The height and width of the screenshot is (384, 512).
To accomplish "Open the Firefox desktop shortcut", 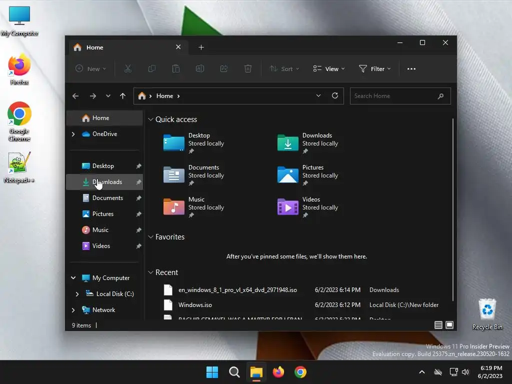I will click(x=19, y=70).
